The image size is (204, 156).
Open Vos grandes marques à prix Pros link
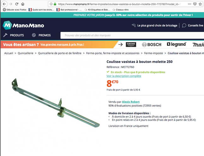tap(62, 44)
